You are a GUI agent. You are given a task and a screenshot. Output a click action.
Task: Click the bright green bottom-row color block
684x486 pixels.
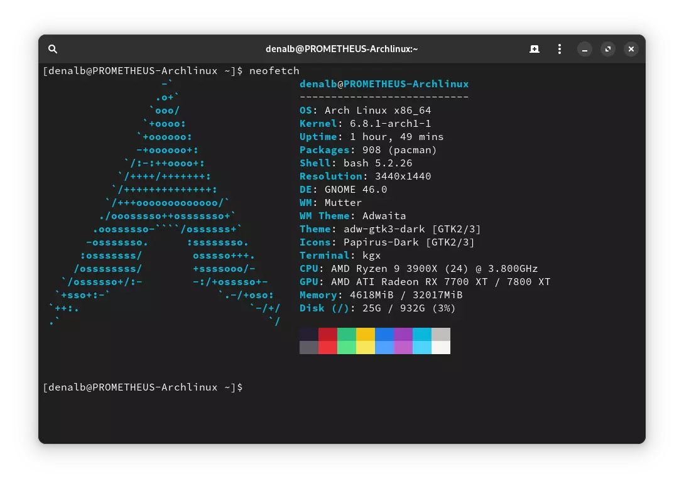346,347
